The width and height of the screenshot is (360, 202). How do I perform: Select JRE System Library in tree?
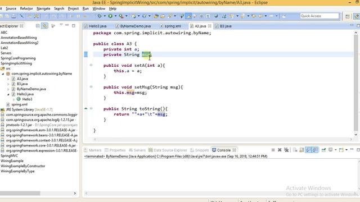click(26, 109)
